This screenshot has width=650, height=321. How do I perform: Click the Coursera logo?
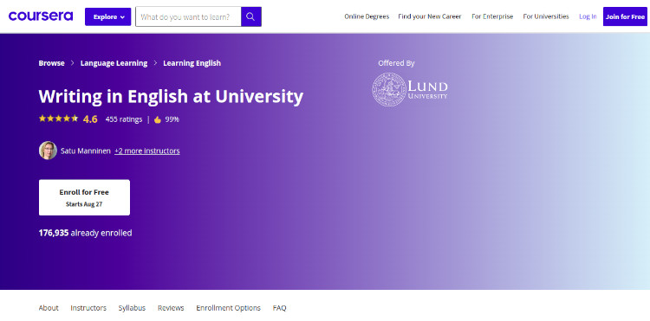click(x=41, y=16)
